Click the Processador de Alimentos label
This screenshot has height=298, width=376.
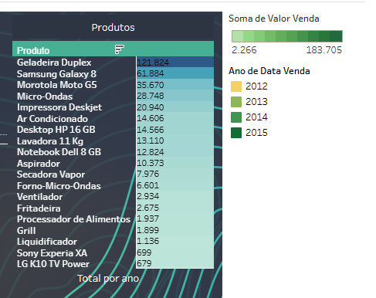coord(73,219)
